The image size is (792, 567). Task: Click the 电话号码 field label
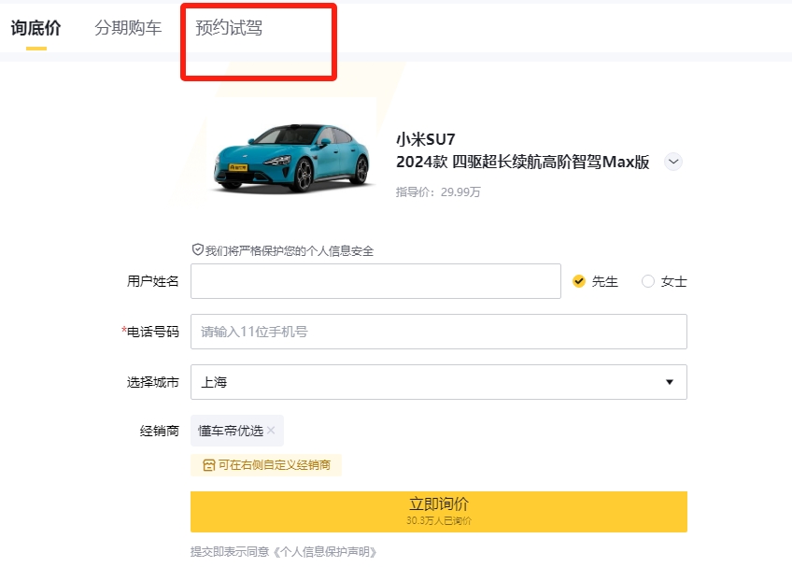tap(152, 332)
